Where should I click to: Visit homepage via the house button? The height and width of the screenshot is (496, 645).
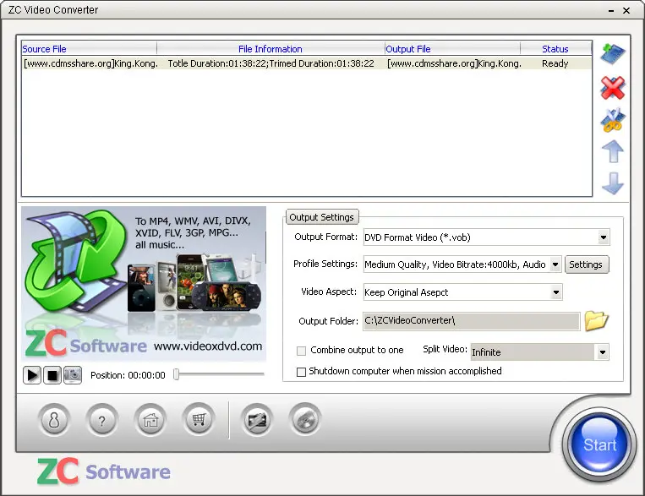pyautogui.click(x=150, y=420)
